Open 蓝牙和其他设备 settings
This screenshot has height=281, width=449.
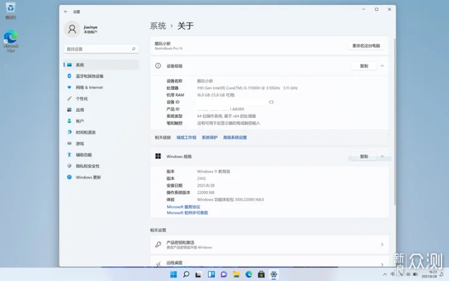pyautogui.click(x=101, y=76)
